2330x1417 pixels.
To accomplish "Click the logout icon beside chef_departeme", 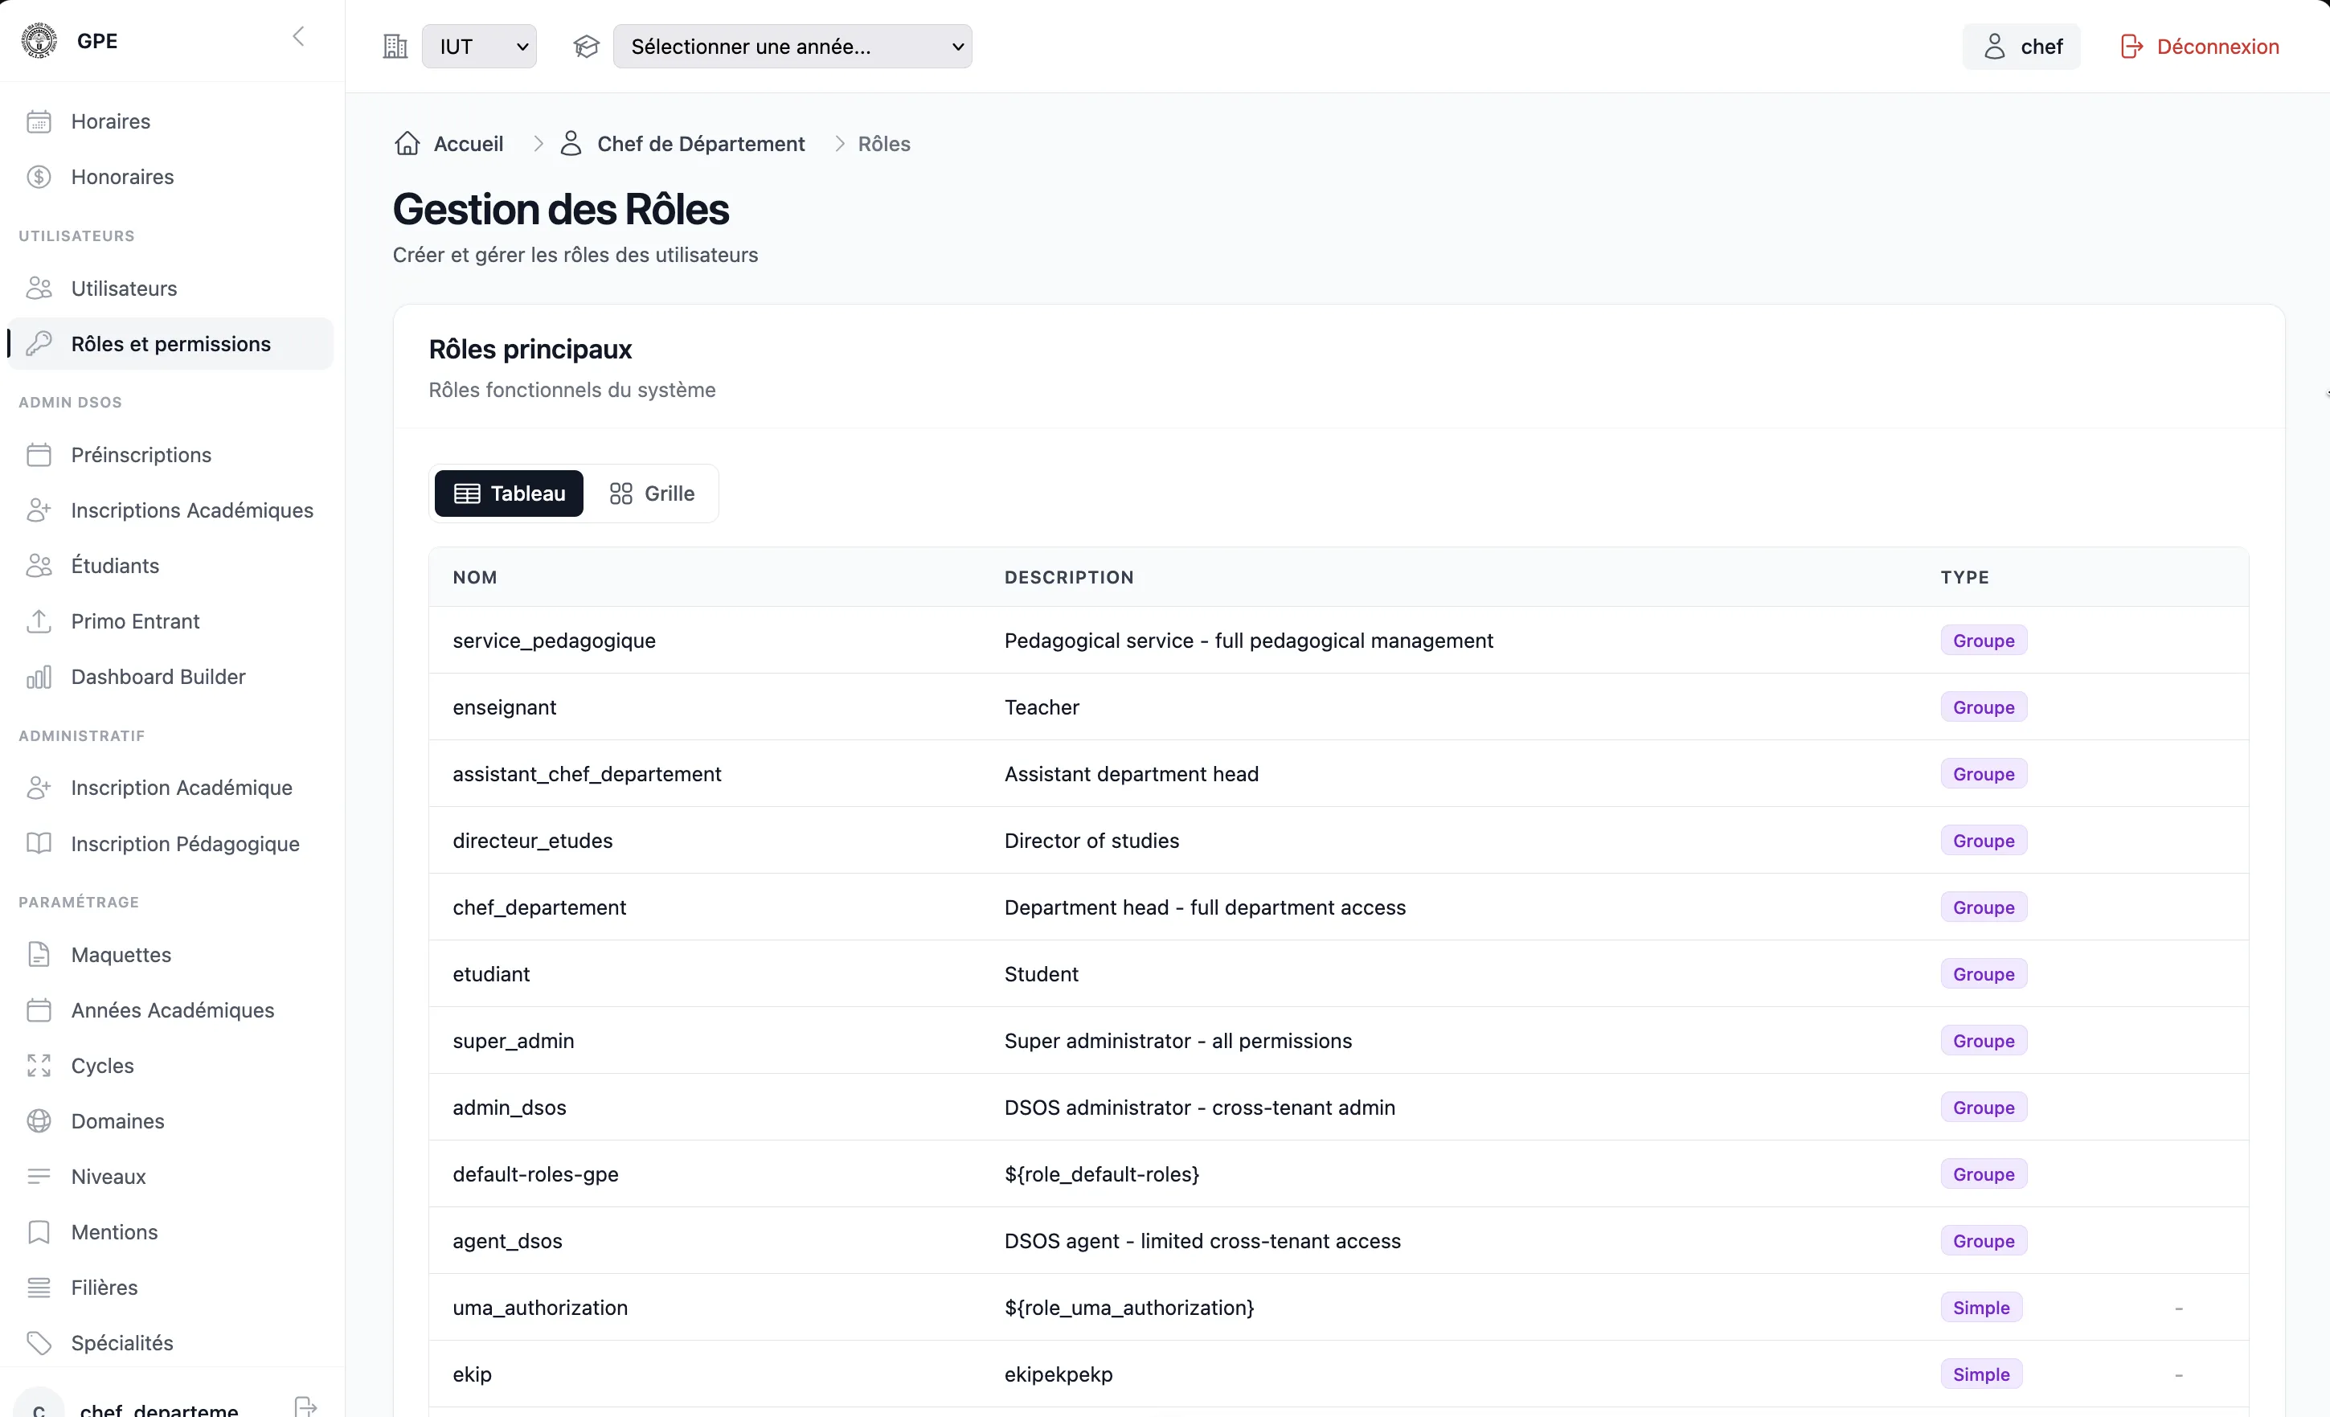I will pos(305,1407).
